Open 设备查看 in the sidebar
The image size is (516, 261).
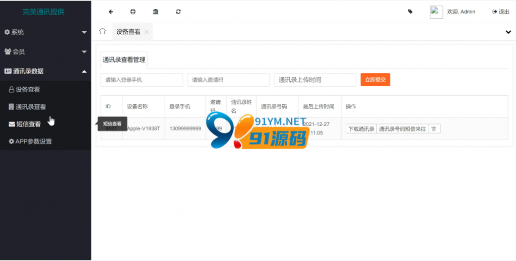[x=45, y=90]
